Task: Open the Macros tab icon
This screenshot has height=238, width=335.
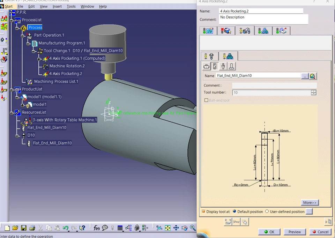Action: (x=281, y=31)
